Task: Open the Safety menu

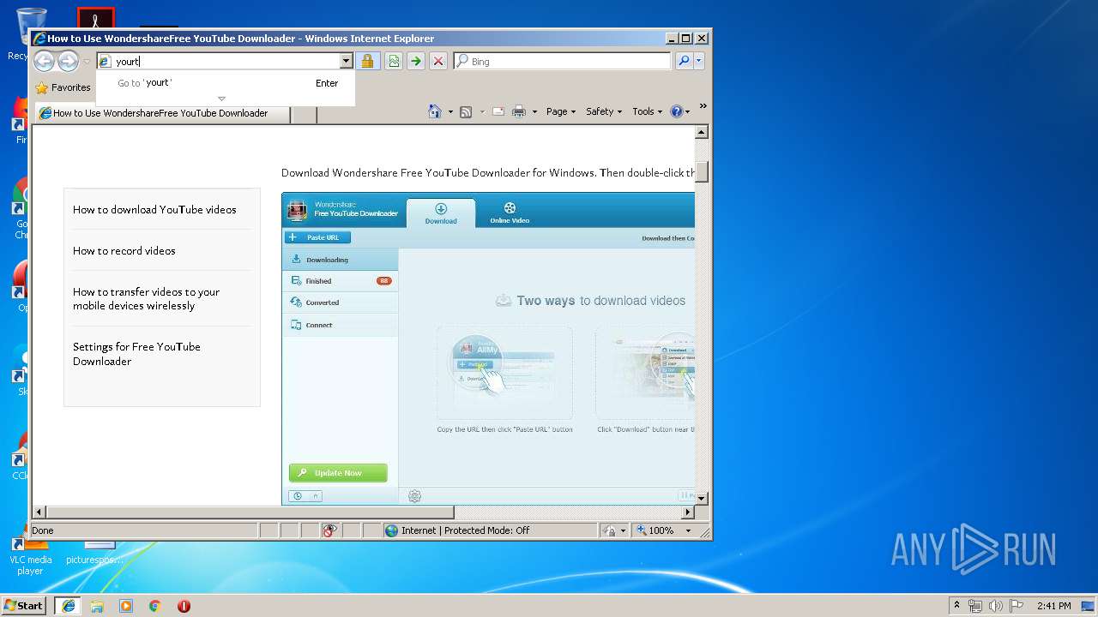Action: coord(604,111)
